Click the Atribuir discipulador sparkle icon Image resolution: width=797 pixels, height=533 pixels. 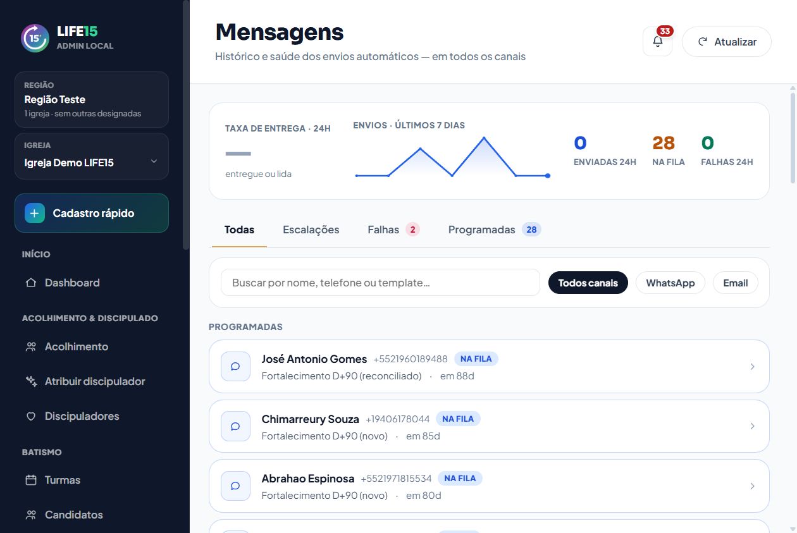[x=30, y=381]
